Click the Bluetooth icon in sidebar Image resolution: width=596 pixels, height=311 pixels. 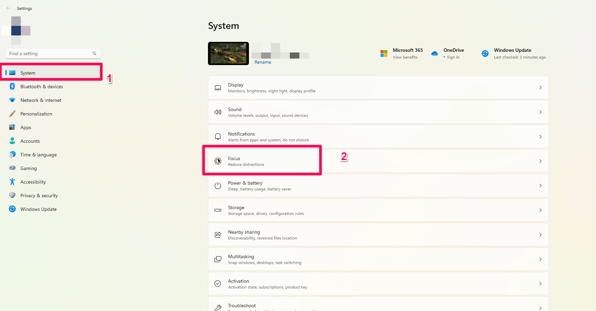click(x=12, y=87)
